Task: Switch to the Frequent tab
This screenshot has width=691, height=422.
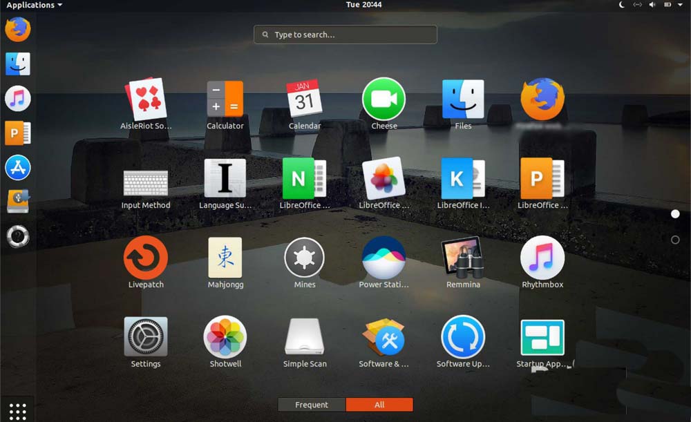Action: 312,405
